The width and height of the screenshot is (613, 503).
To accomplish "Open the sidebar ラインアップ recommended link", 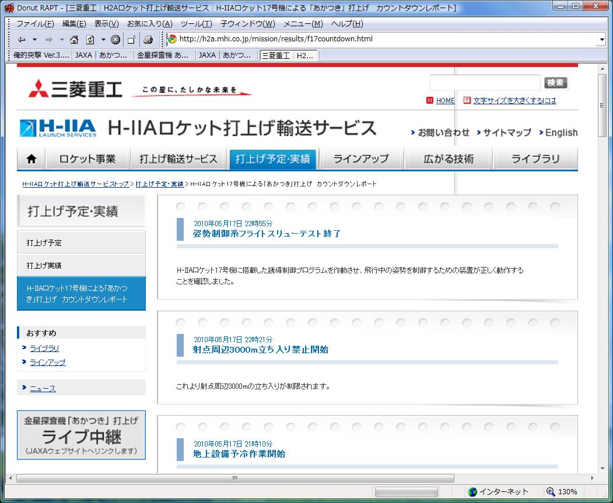I will 48,363.
